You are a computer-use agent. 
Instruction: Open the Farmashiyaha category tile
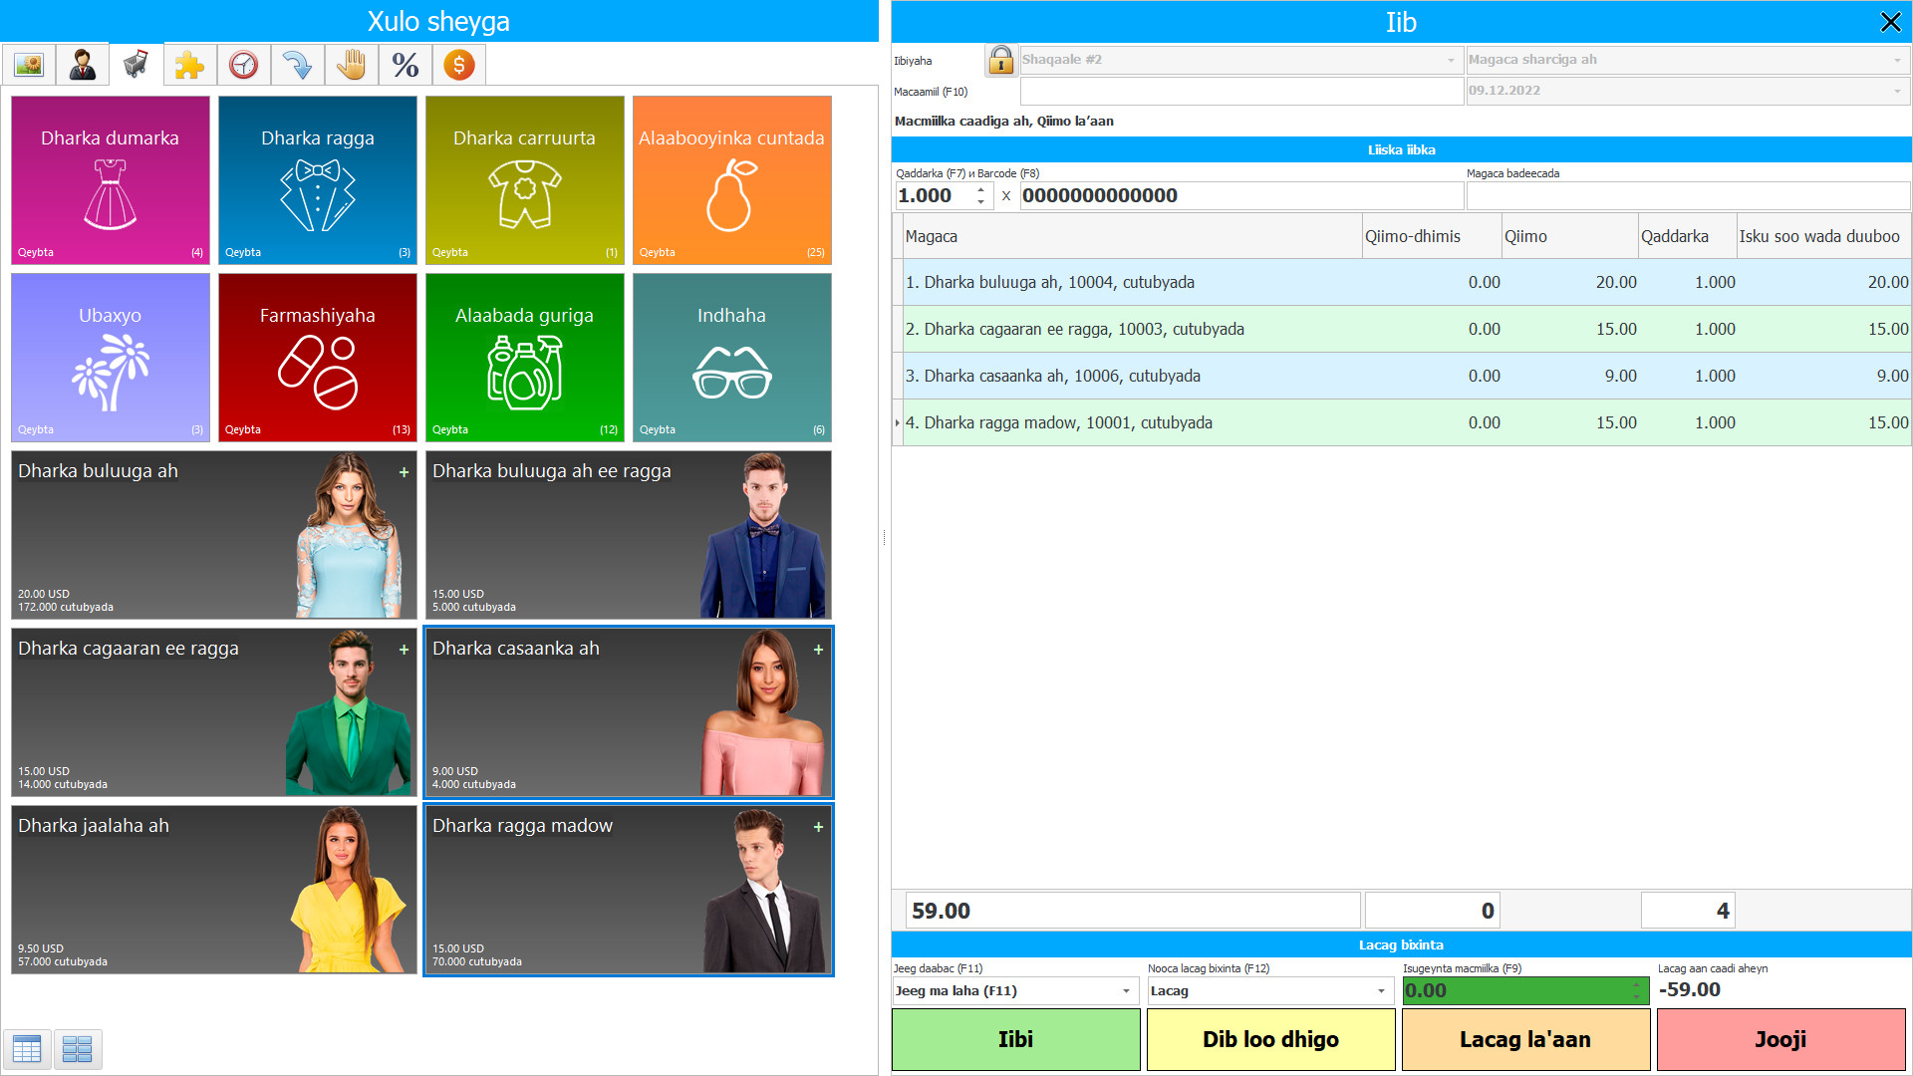[317, 358]
